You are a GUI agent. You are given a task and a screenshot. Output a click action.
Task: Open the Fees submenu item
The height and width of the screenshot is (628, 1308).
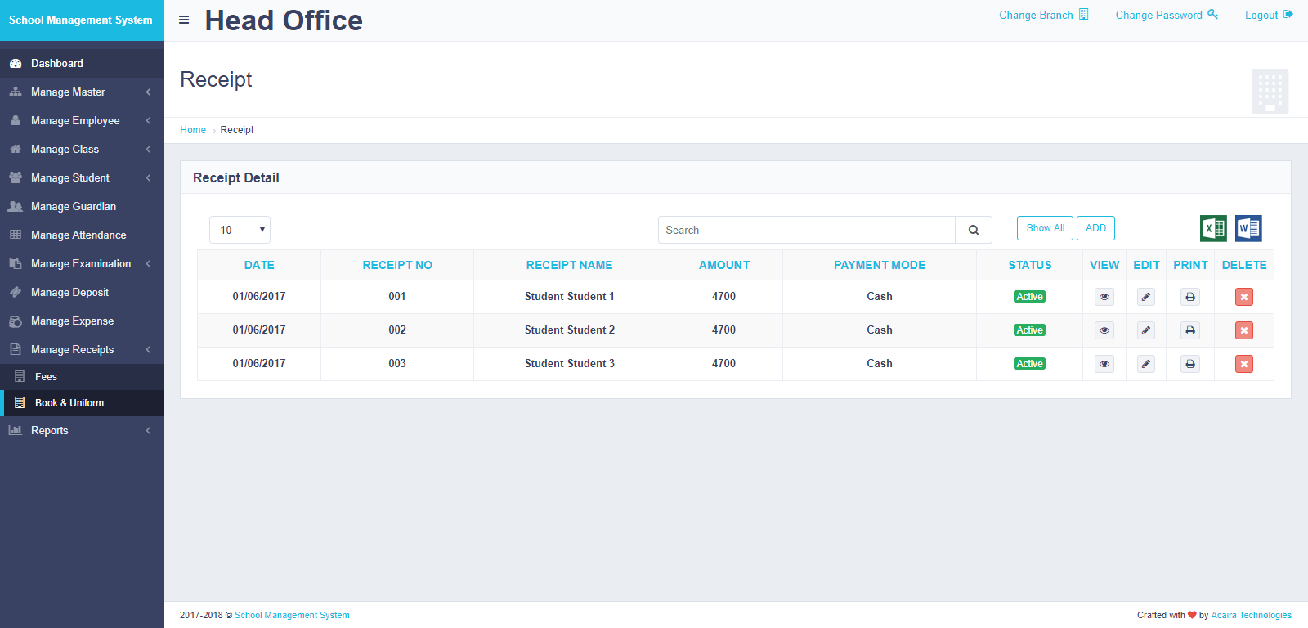[x=46, y=377]
